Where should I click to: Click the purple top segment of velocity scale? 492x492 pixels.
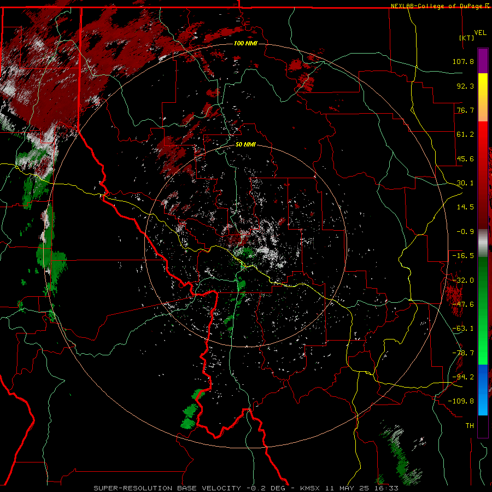tap(483, 61)
